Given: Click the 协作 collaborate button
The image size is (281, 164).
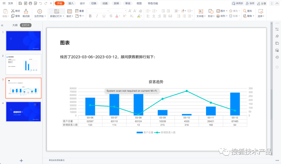Looking at the screenshot, I should tap(250, 3).
